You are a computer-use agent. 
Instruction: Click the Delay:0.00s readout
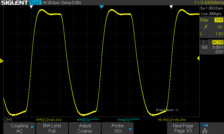[x=71, y=3]
